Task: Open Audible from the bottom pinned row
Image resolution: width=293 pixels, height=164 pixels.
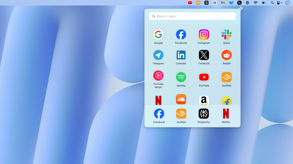Action: point(181,113)
